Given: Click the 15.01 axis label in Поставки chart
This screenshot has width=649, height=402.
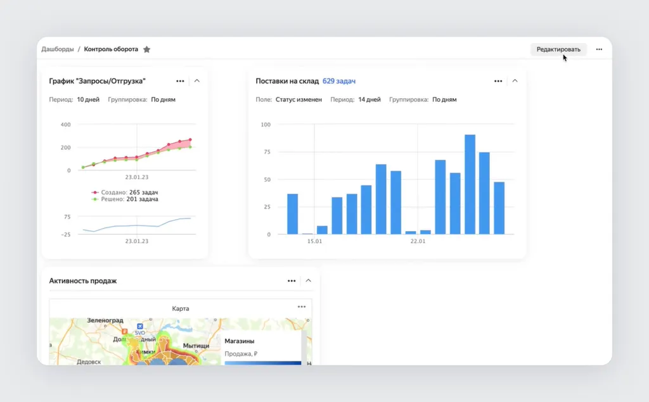Looking at the screenshot, I should click(314, 241).
